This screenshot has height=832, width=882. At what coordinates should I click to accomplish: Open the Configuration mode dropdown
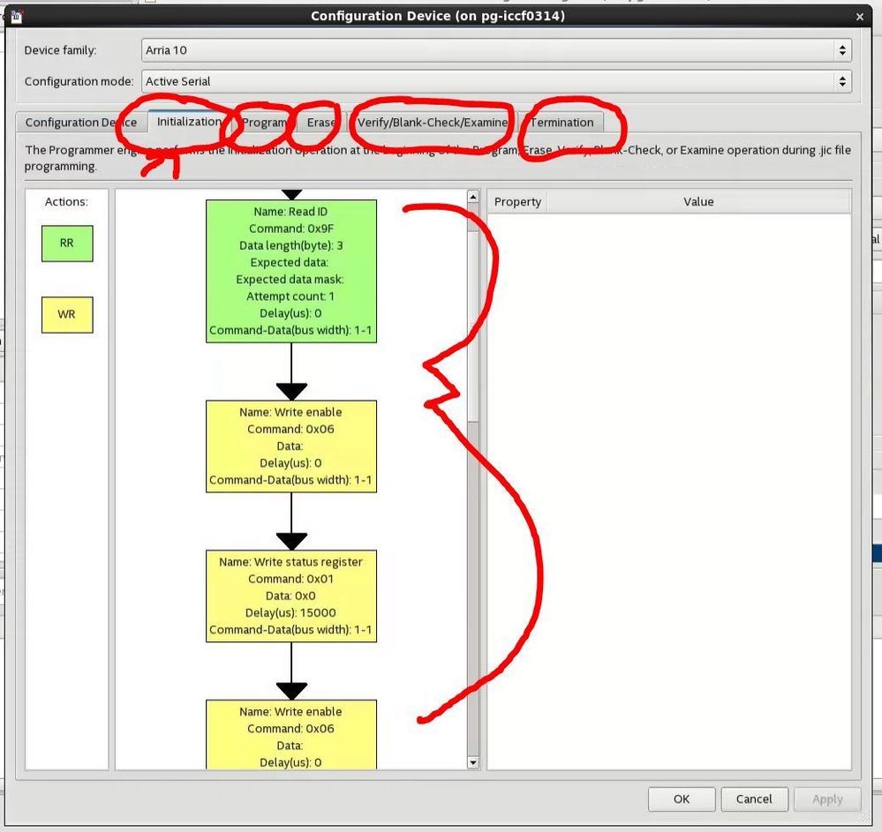(x=496, y=81)
